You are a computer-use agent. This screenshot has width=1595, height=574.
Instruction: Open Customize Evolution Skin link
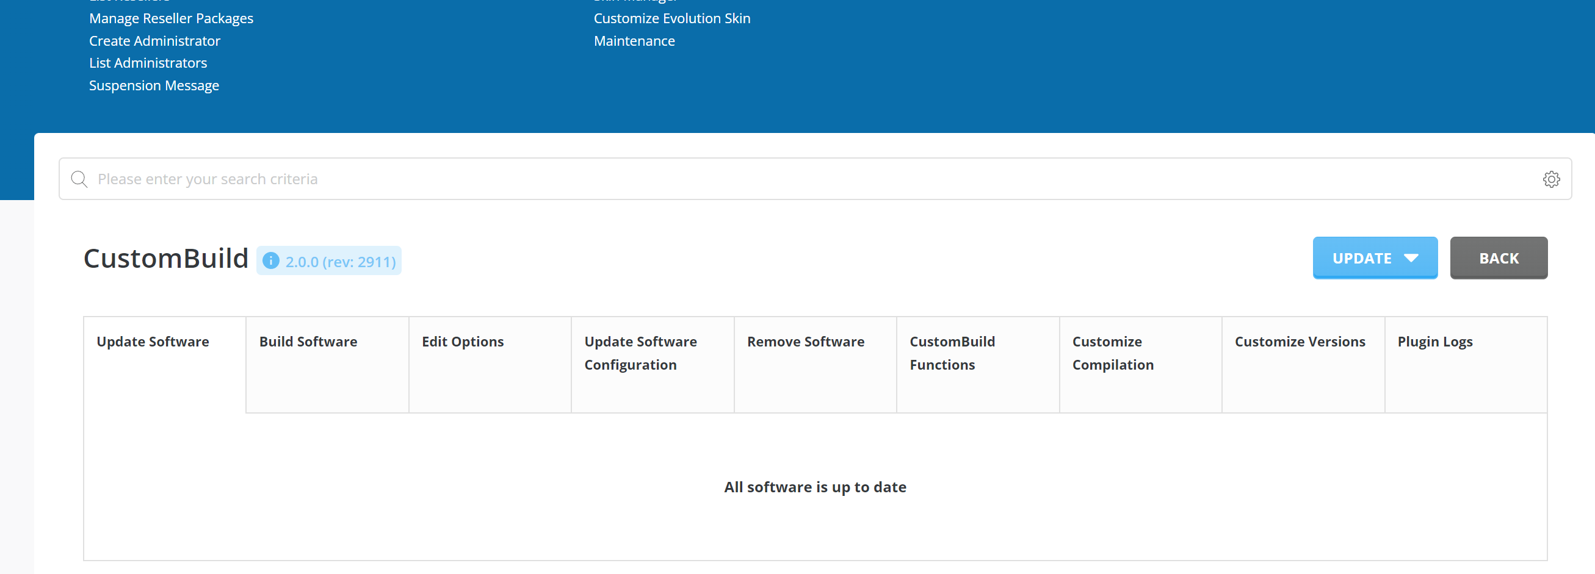tap(672, 18)
